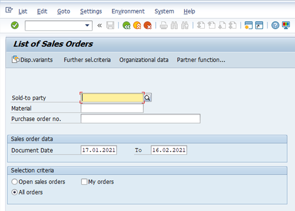Click the Customize Local Layout monitor icon

pyautogui.click(x=286, y=25)
